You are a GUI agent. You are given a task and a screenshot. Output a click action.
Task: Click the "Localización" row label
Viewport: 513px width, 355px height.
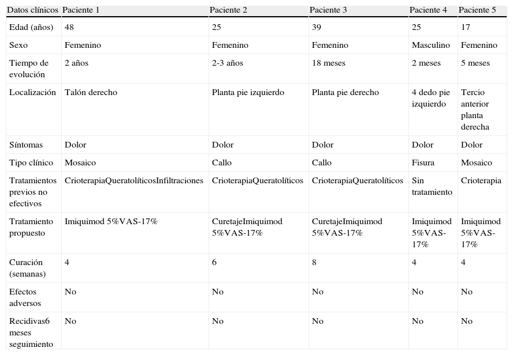(x=32, y=92)
